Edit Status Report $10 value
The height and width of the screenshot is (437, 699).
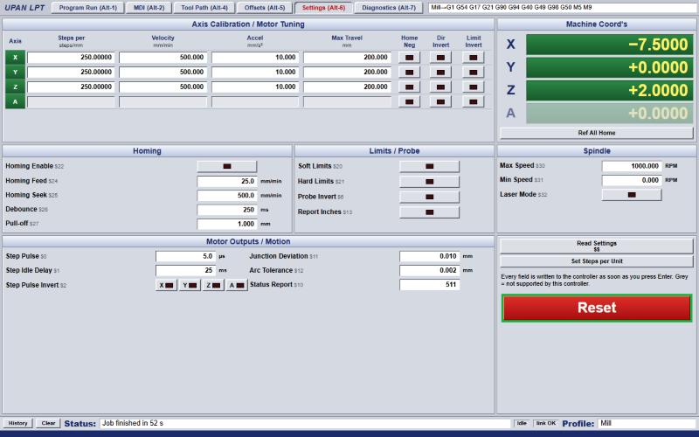tap(429, 285)
